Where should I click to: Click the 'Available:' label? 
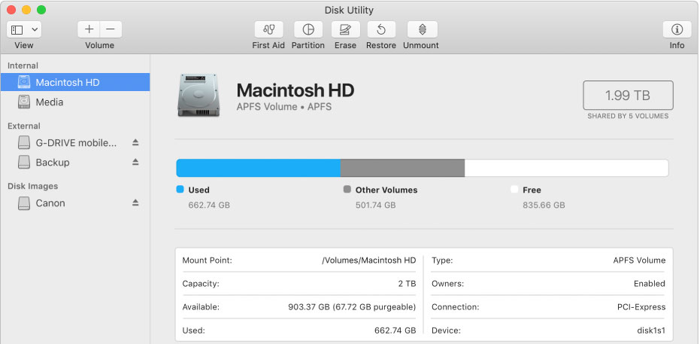point(201,307)
